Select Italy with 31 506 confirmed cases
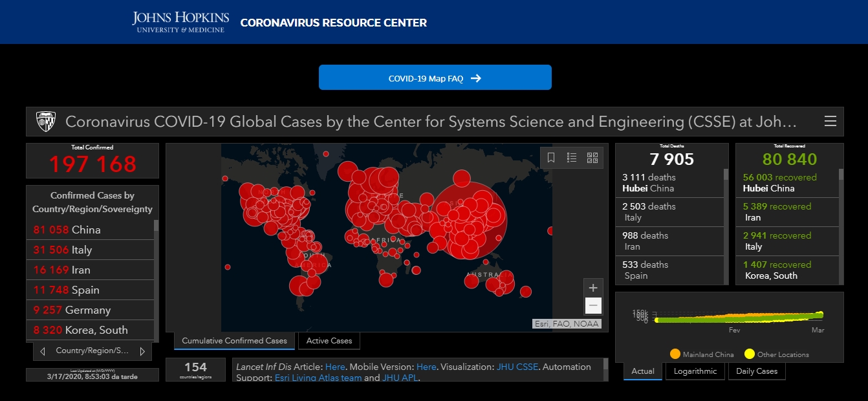Image resolution: width=868 pixels, height=401 pixels. point(90,250)
